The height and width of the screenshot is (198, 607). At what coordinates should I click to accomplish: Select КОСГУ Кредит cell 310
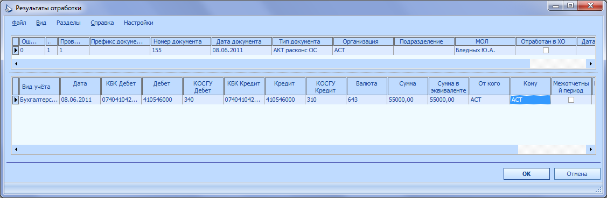pos(326,100)
